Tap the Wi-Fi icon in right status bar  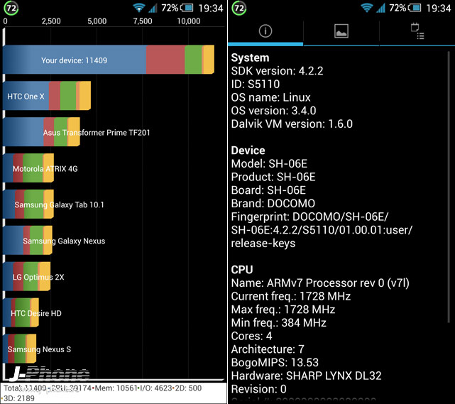coord(367,8)
